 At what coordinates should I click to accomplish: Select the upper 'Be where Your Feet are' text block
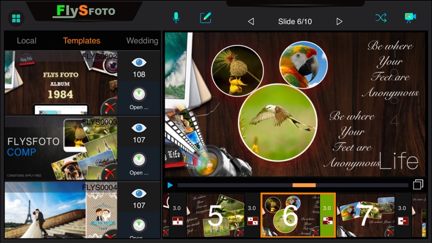pyautogui.click(x=391, y=69)
